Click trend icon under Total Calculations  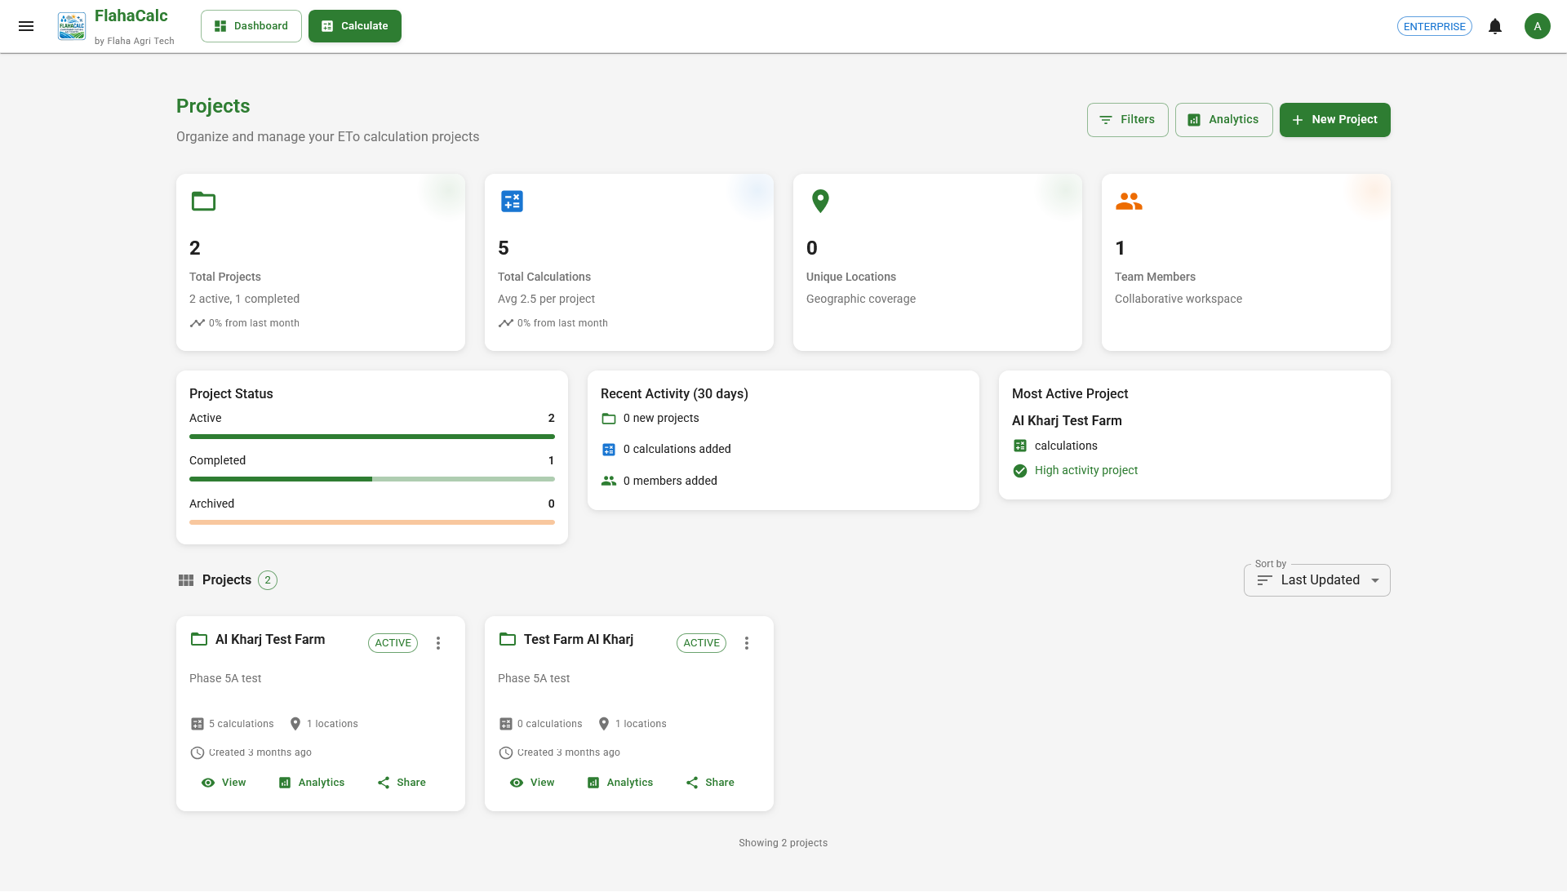[x=506, y=323]
